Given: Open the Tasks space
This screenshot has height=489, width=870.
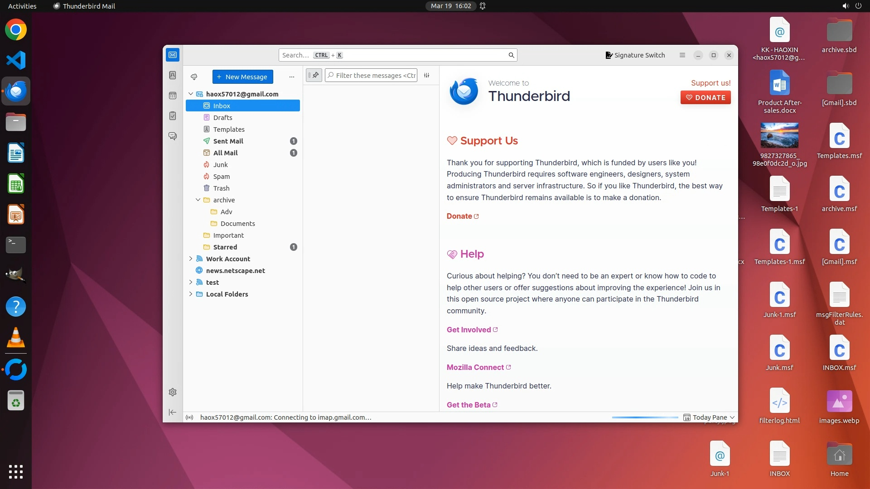Looking at the screenshot, I should coord(173,116).
